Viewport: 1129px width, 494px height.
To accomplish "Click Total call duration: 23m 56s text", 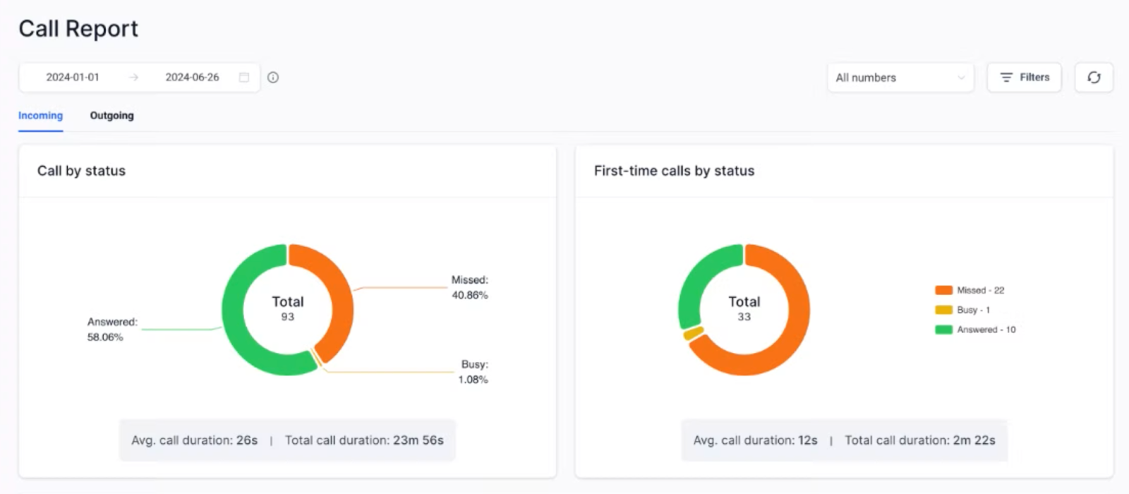I will (x=364, y=440).
